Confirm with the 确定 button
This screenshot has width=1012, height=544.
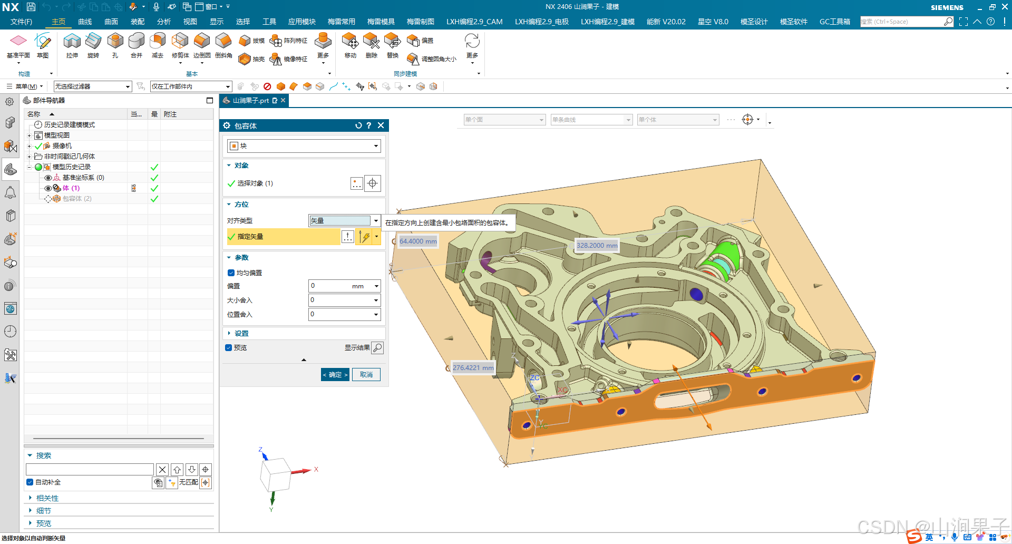click(335, 375)
